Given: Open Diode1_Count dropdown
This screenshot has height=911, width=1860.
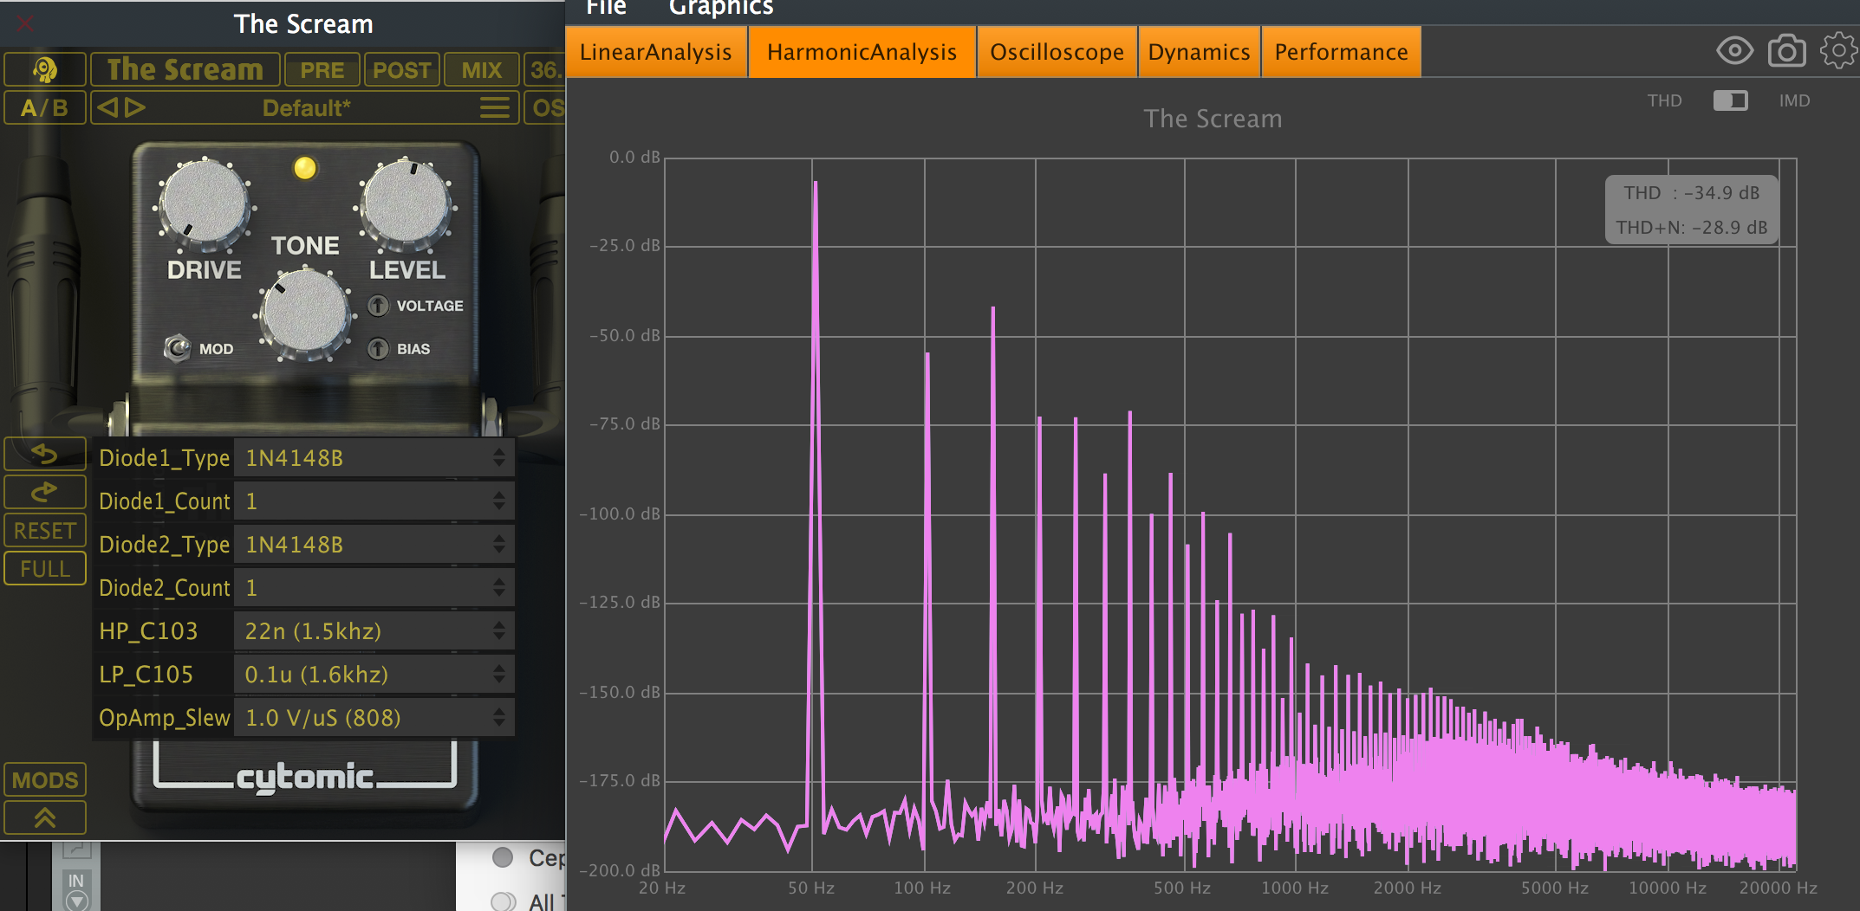Looking at the screenshot, I should coord(374,501).
